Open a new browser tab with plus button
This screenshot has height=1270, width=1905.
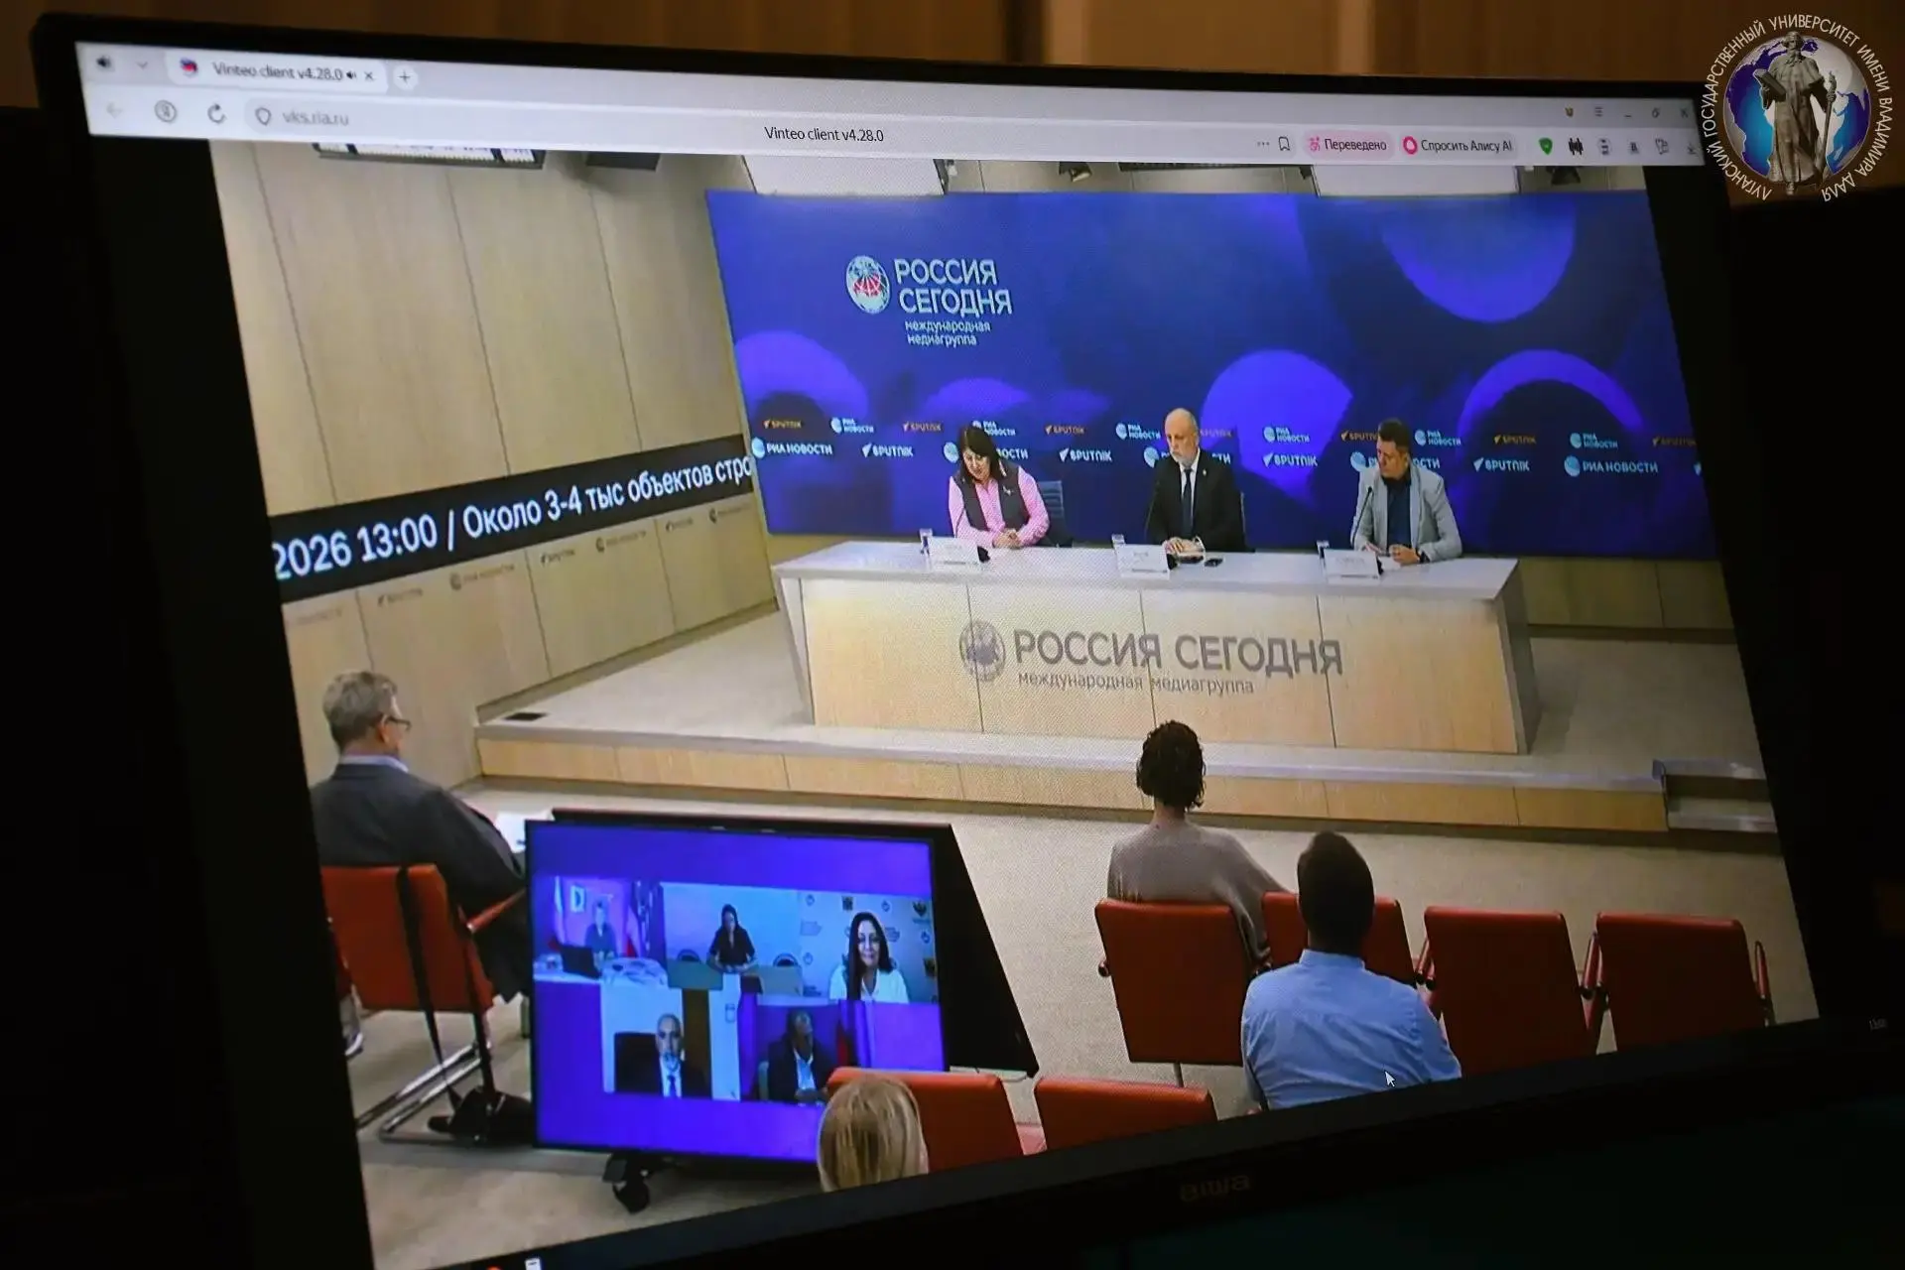pos(405,77)
